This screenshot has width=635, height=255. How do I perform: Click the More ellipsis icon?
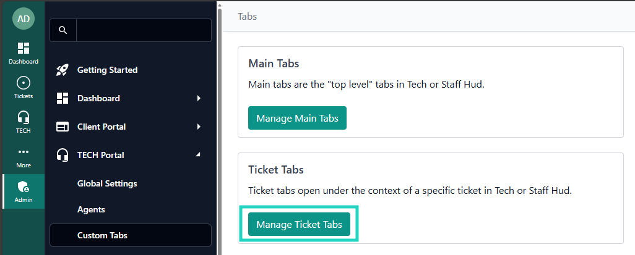[x=24, y=152]
